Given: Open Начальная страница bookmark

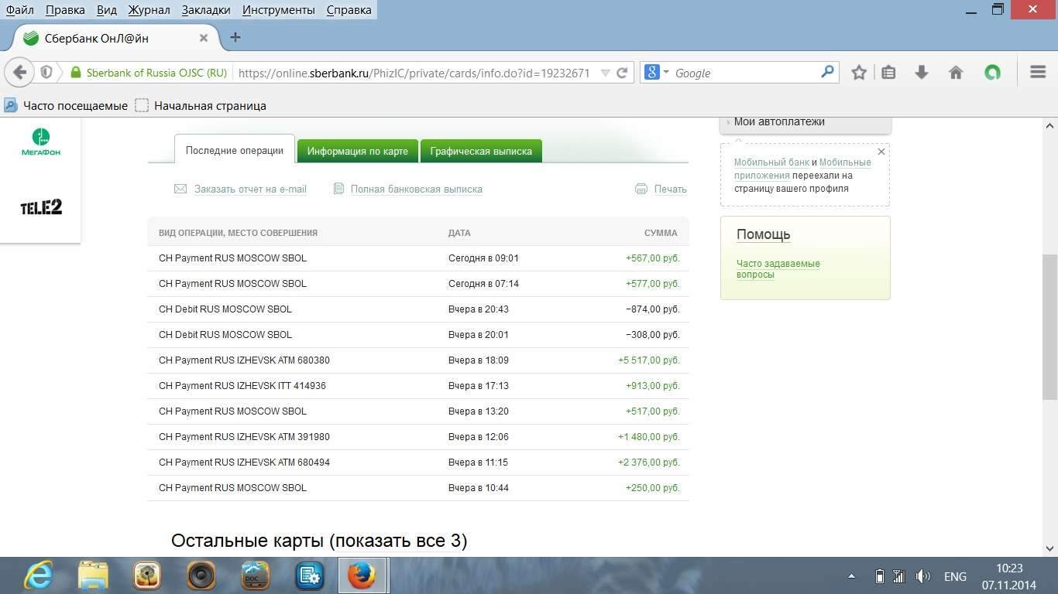Looking at the screenshot, I should click(201, 105).
